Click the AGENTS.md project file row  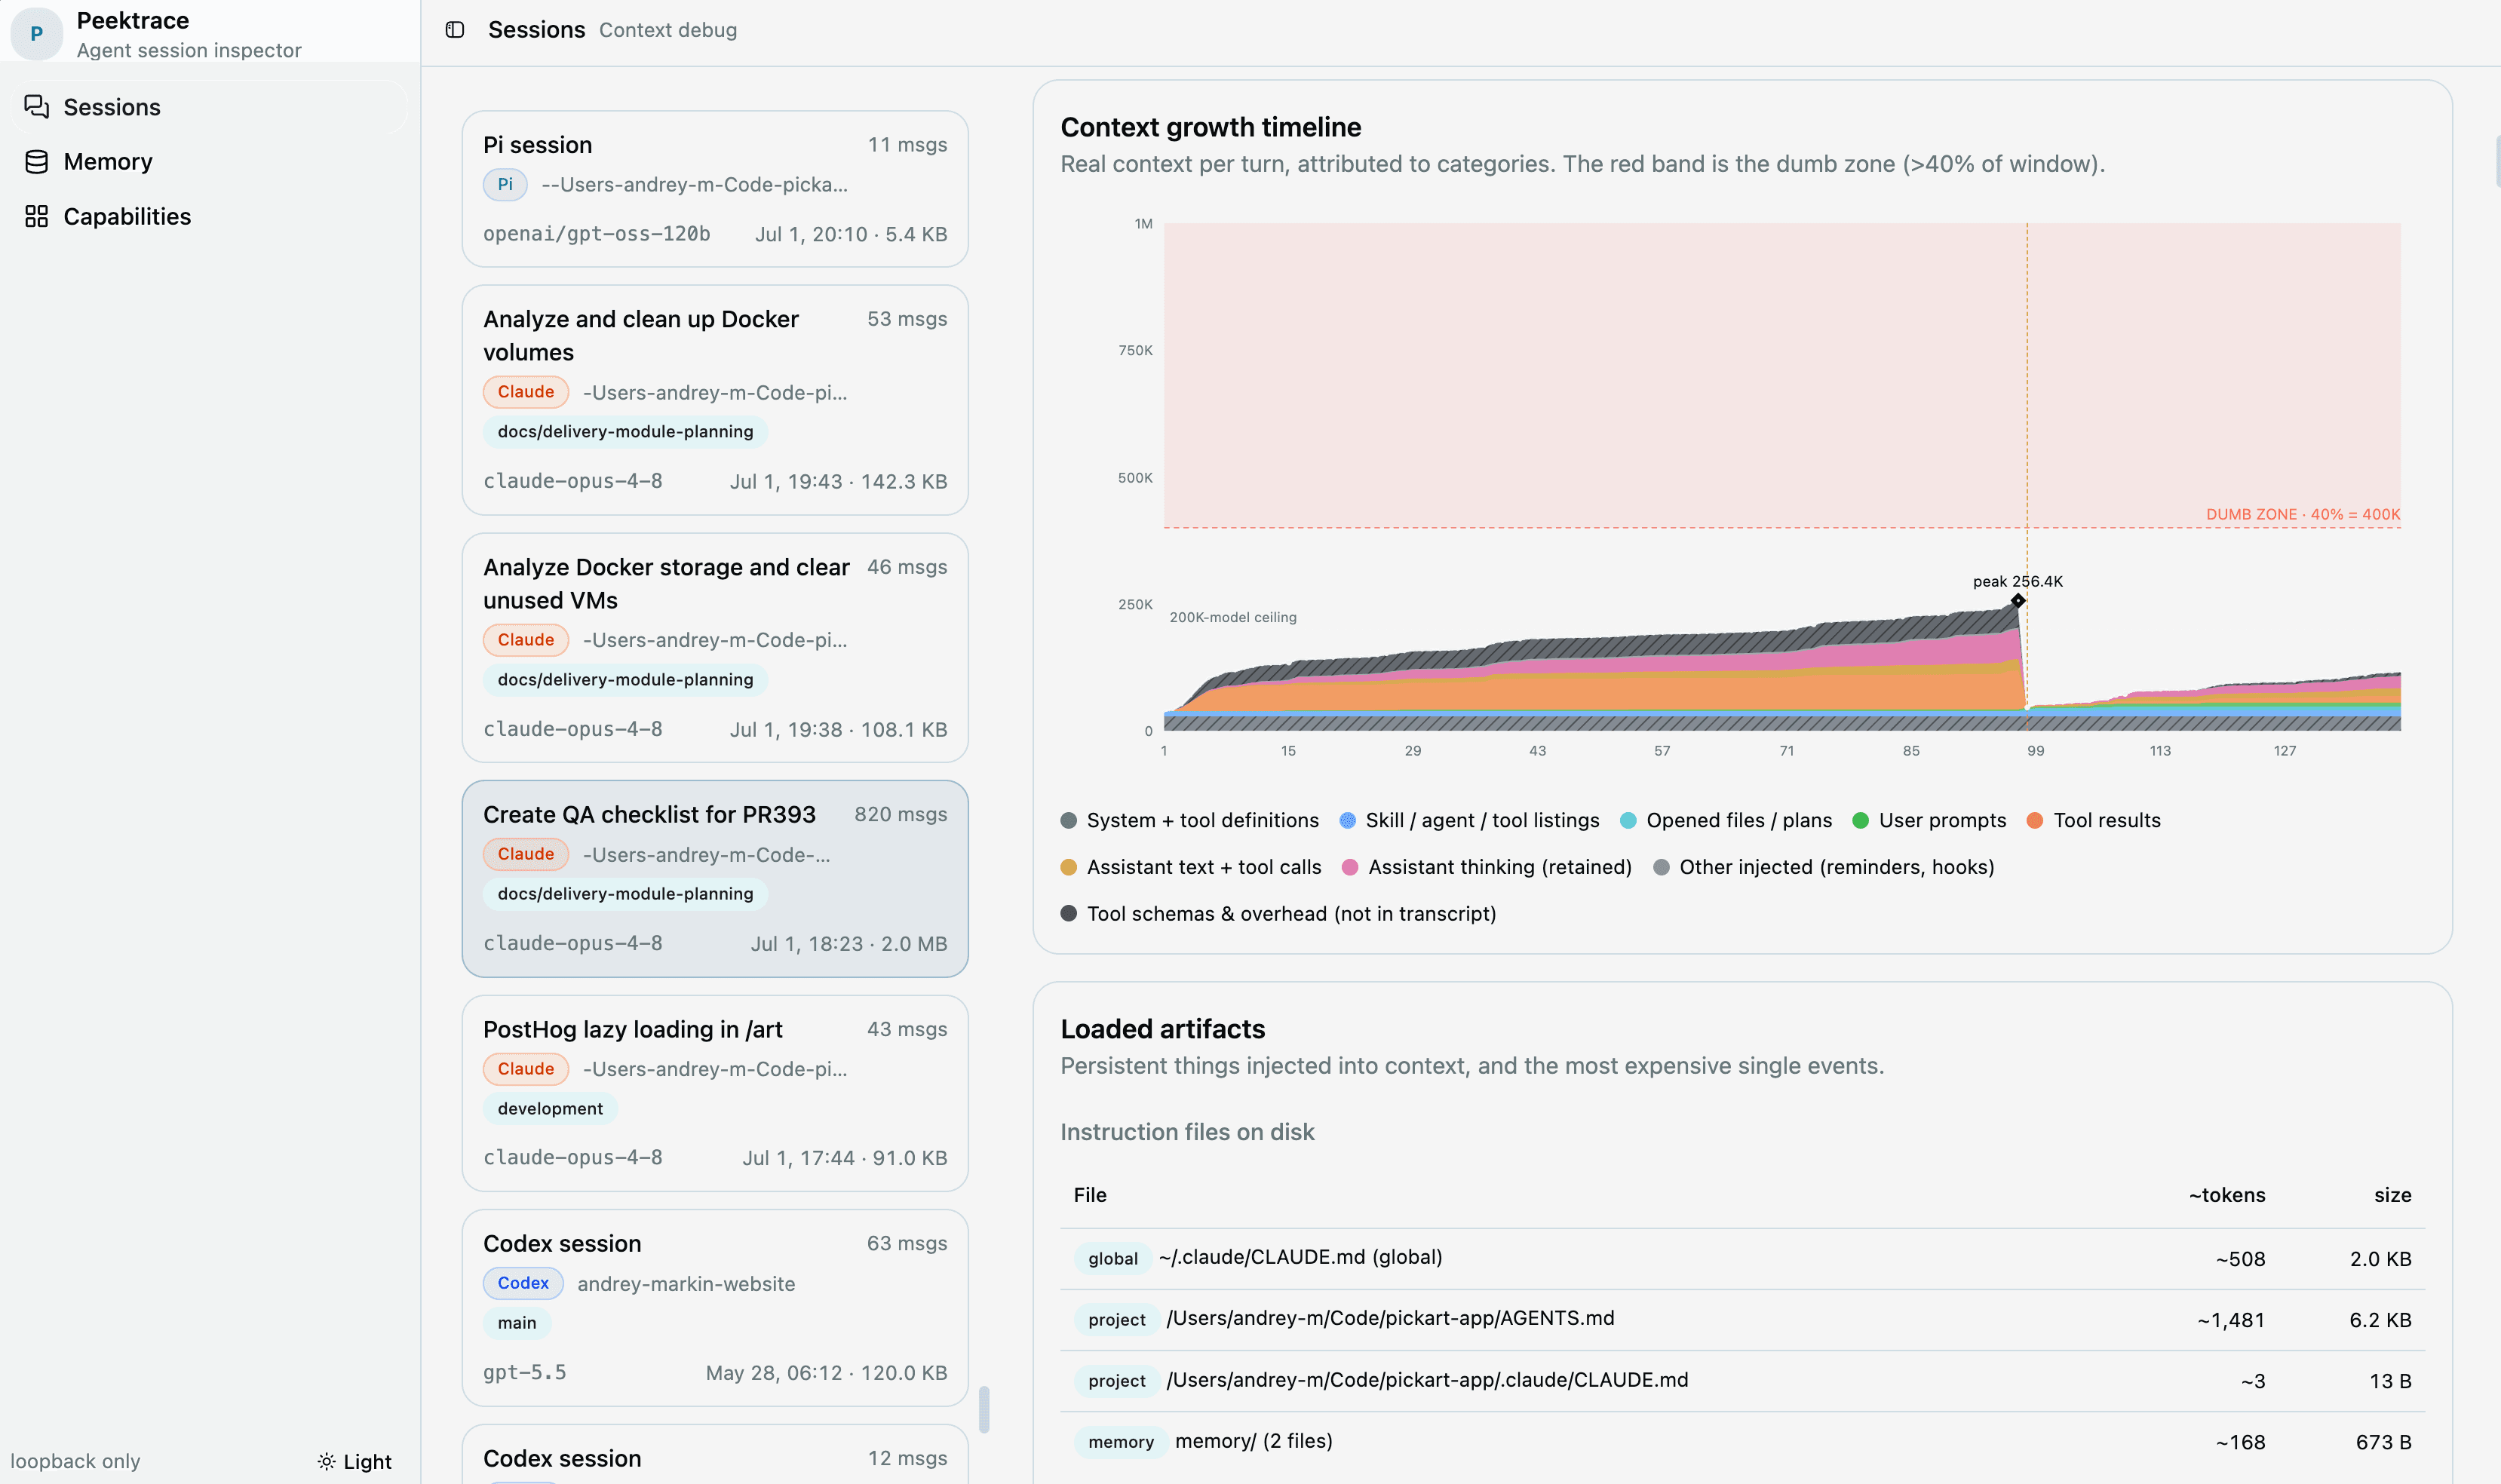tap(1743, 1319)
